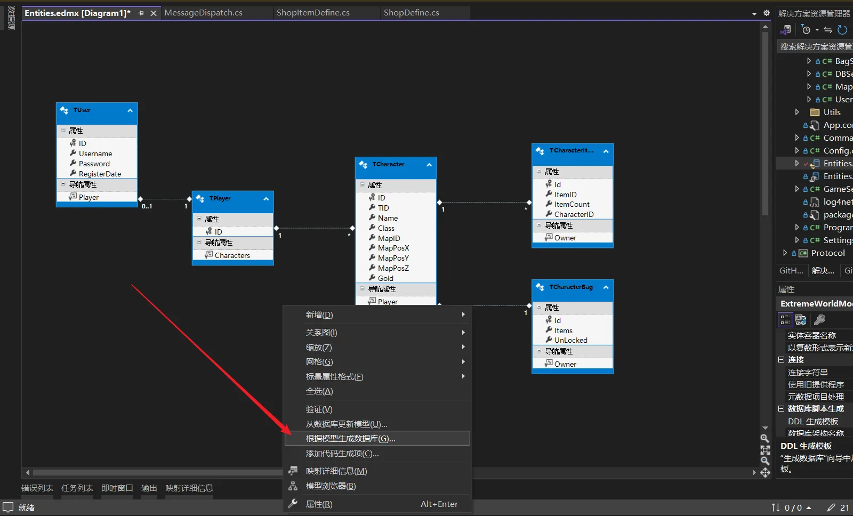Click the gear icon beside document tabs
Image resolution: width=853 pixels, height=516 pixels.
[x=767, y=13]
